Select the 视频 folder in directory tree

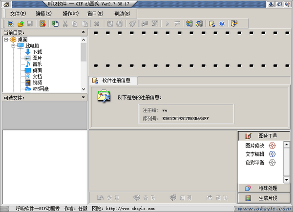click(x=37, y=83)
